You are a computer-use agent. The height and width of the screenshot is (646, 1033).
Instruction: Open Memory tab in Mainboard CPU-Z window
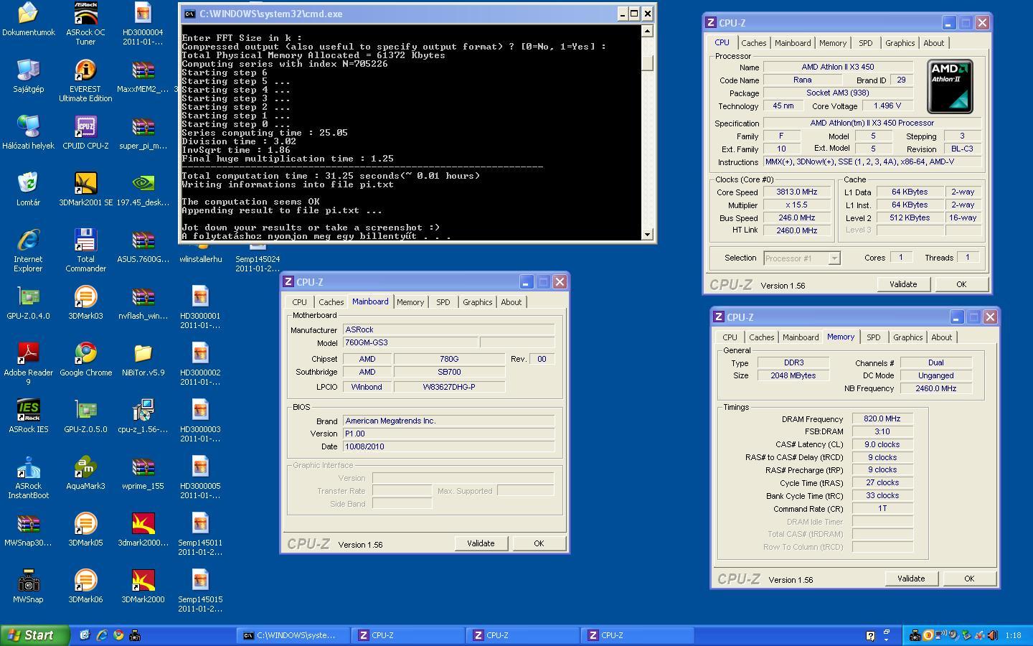(x=410, y=302)
